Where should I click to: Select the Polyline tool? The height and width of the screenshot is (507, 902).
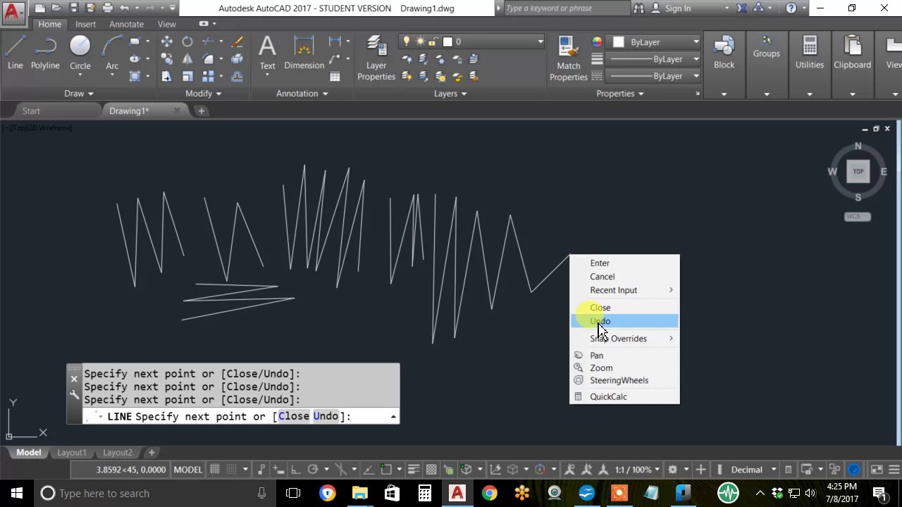(x=45, y=53)
